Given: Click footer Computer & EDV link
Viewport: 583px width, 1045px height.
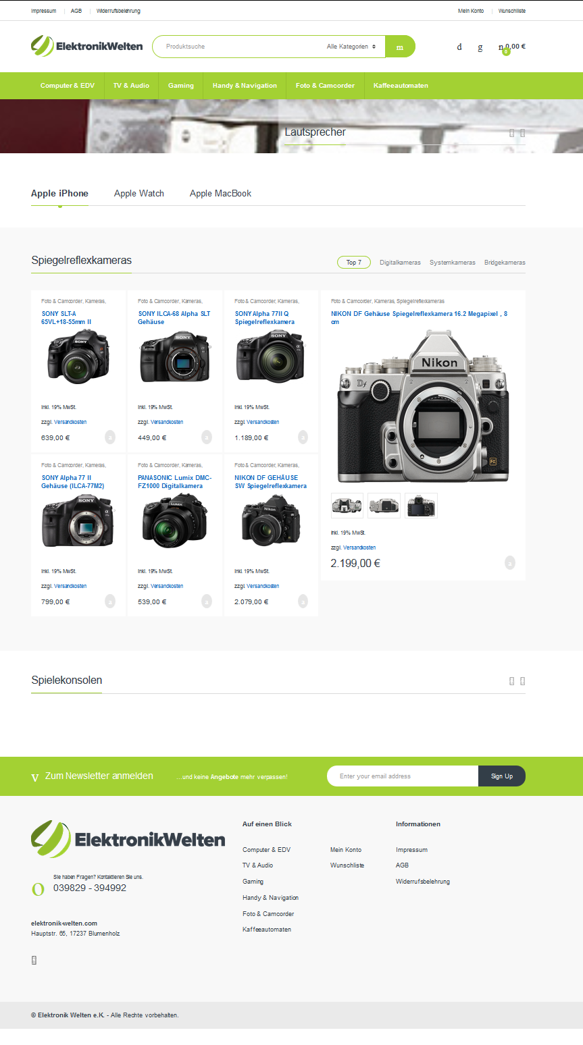Looking at the screenshot, I should [266, 849].
